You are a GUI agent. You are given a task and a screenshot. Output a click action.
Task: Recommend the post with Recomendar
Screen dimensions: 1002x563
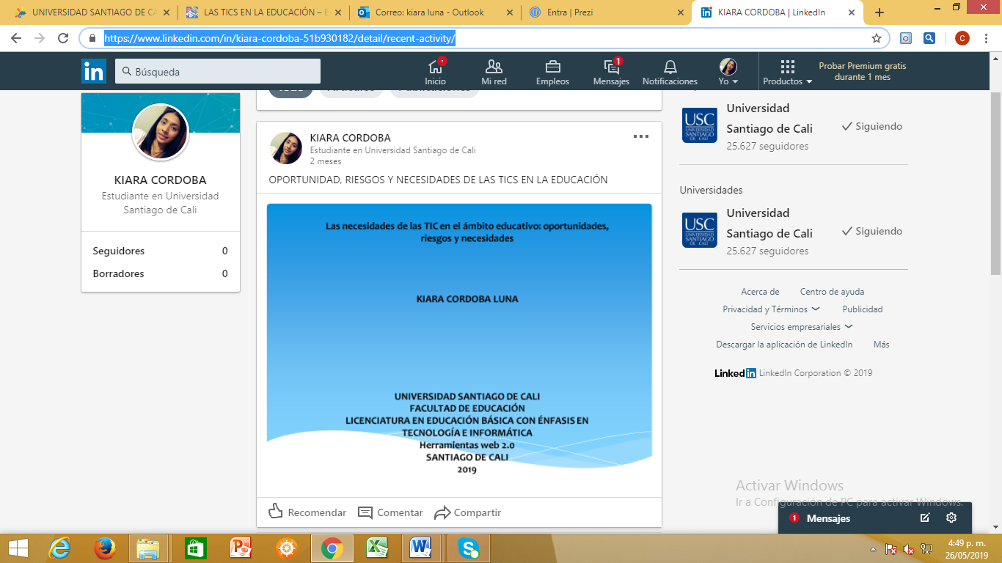click(307, 512)
